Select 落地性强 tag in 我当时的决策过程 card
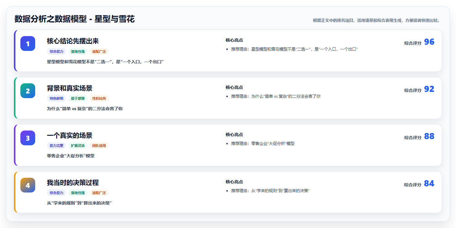The width and height of the screenshot is (456, 228). click(x=78, y=193)
